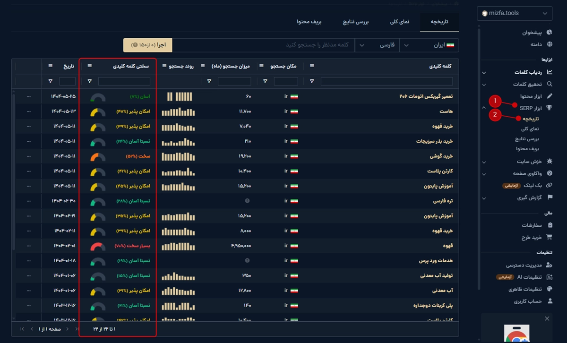The height and width of the screenshot is (343, 567).
Task: Click the اجرا run button
Action: pyautogui.click(x=148, y=45)
